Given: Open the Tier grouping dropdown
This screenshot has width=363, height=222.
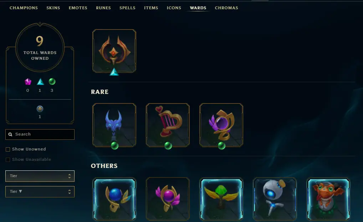Looking at the screenshot, I should 40,176.
